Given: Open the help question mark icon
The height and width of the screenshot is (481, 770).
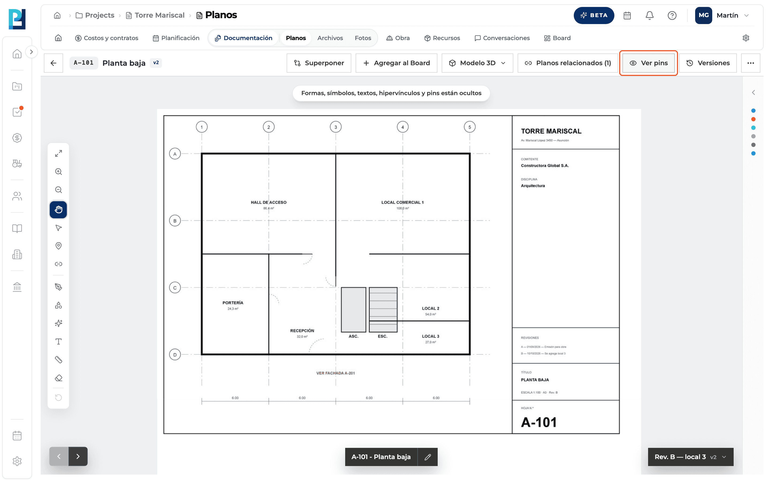Looking at the screenshot, I should click(672, 15).
